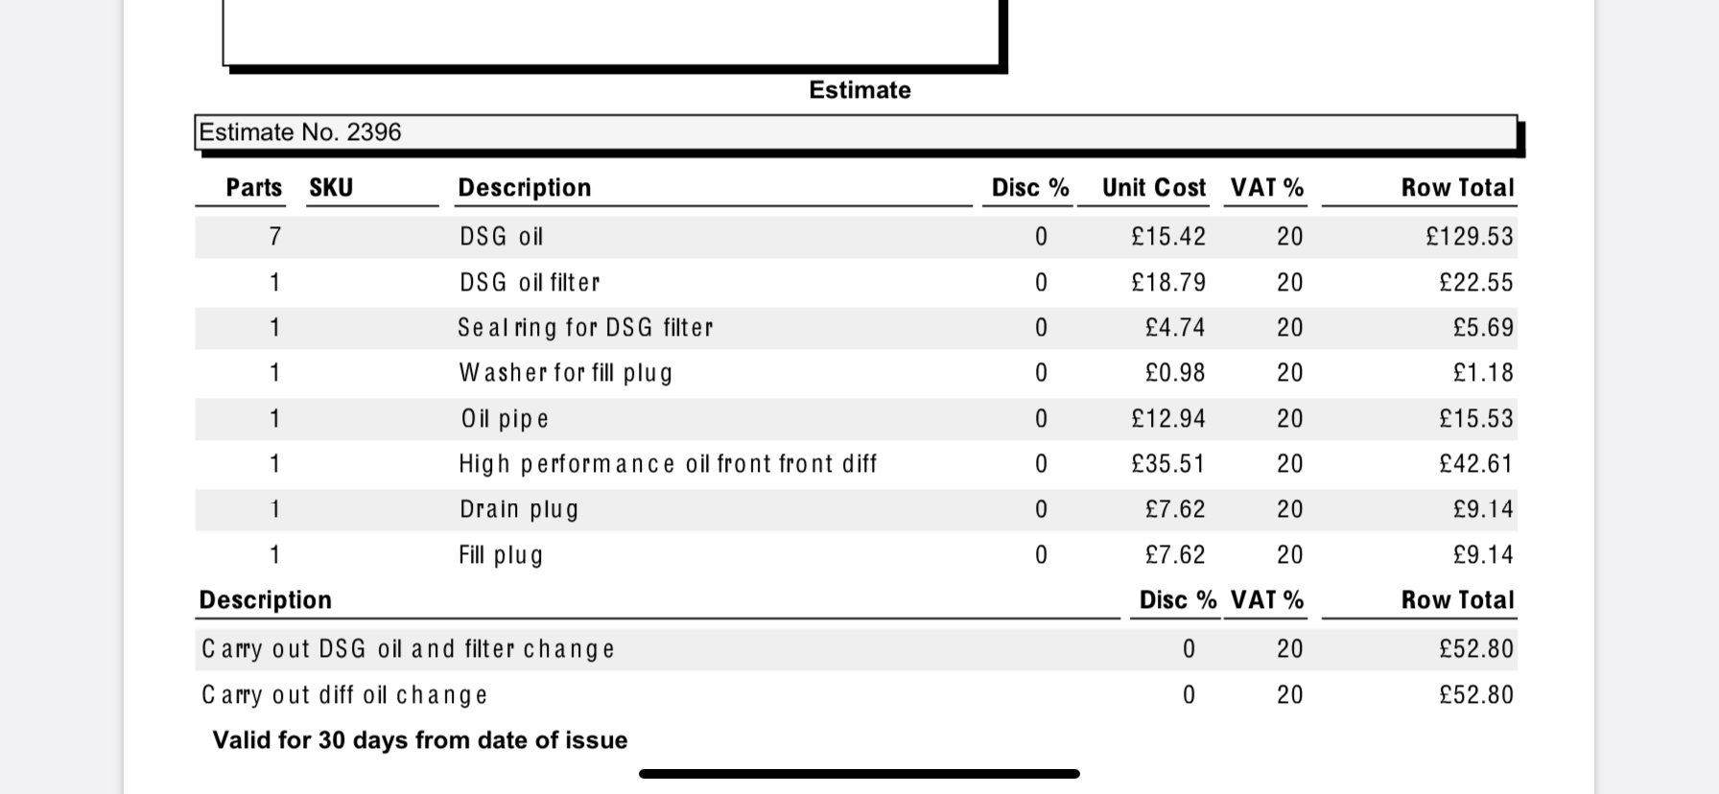Viewport: 1719px width, 794px height.
Task: Click the Seal ring for DSG filter row
Action: 585,328
